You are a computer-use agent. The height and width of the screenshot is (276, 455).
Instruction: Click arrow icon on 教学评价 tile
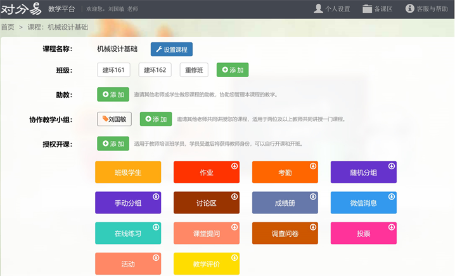pos(234,258)
